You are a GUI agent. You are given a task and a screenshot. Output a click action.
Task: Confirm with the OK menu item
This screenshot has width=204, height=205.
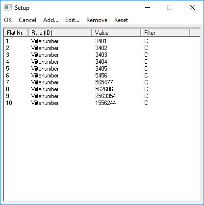[x=8, y=20]
